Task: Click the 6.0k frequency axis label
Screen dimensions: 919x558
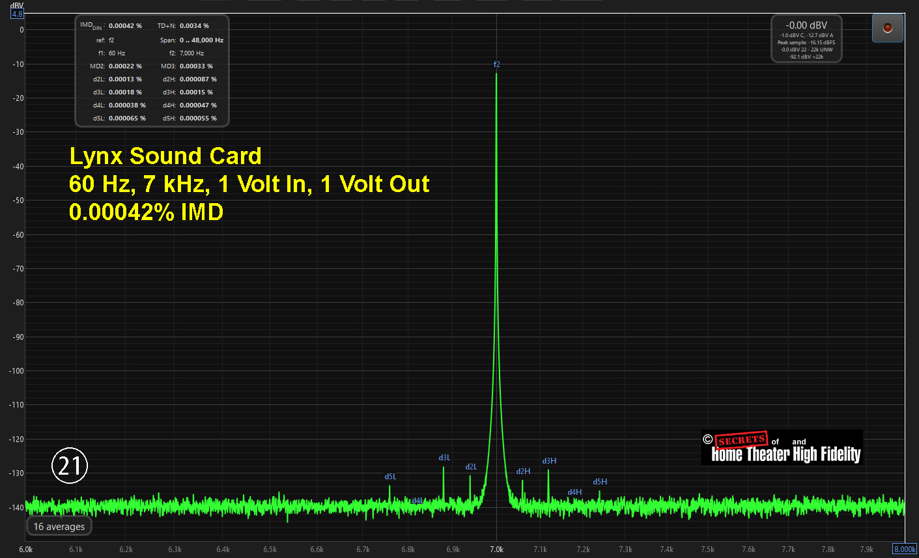Action: [25, 550]
